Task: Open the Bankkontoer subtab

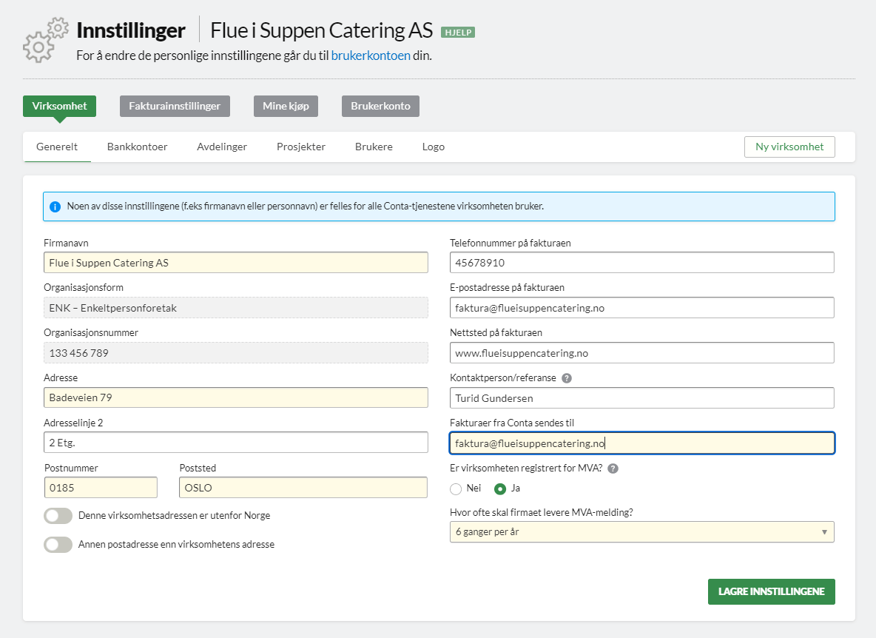Action: point(138,147)
